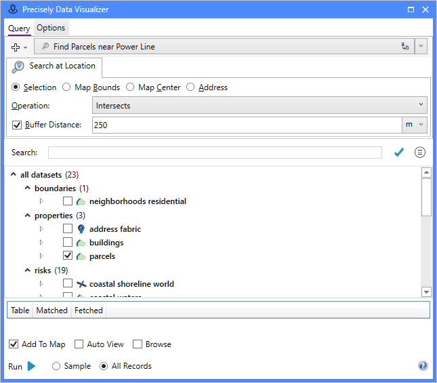The width and height of the screenshot is (437, 383).
Task: Click the Matched column header
Action: [x=52, y=310]
